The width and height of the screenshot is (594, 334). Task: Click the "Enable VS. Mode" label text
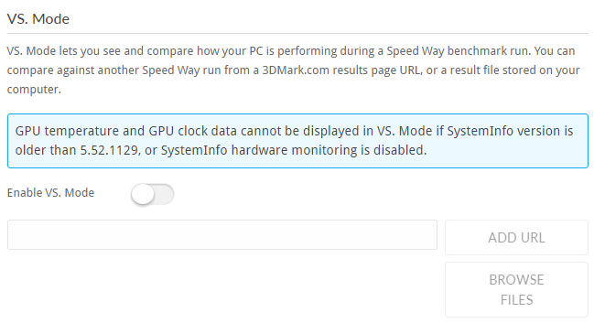(50, 193)
